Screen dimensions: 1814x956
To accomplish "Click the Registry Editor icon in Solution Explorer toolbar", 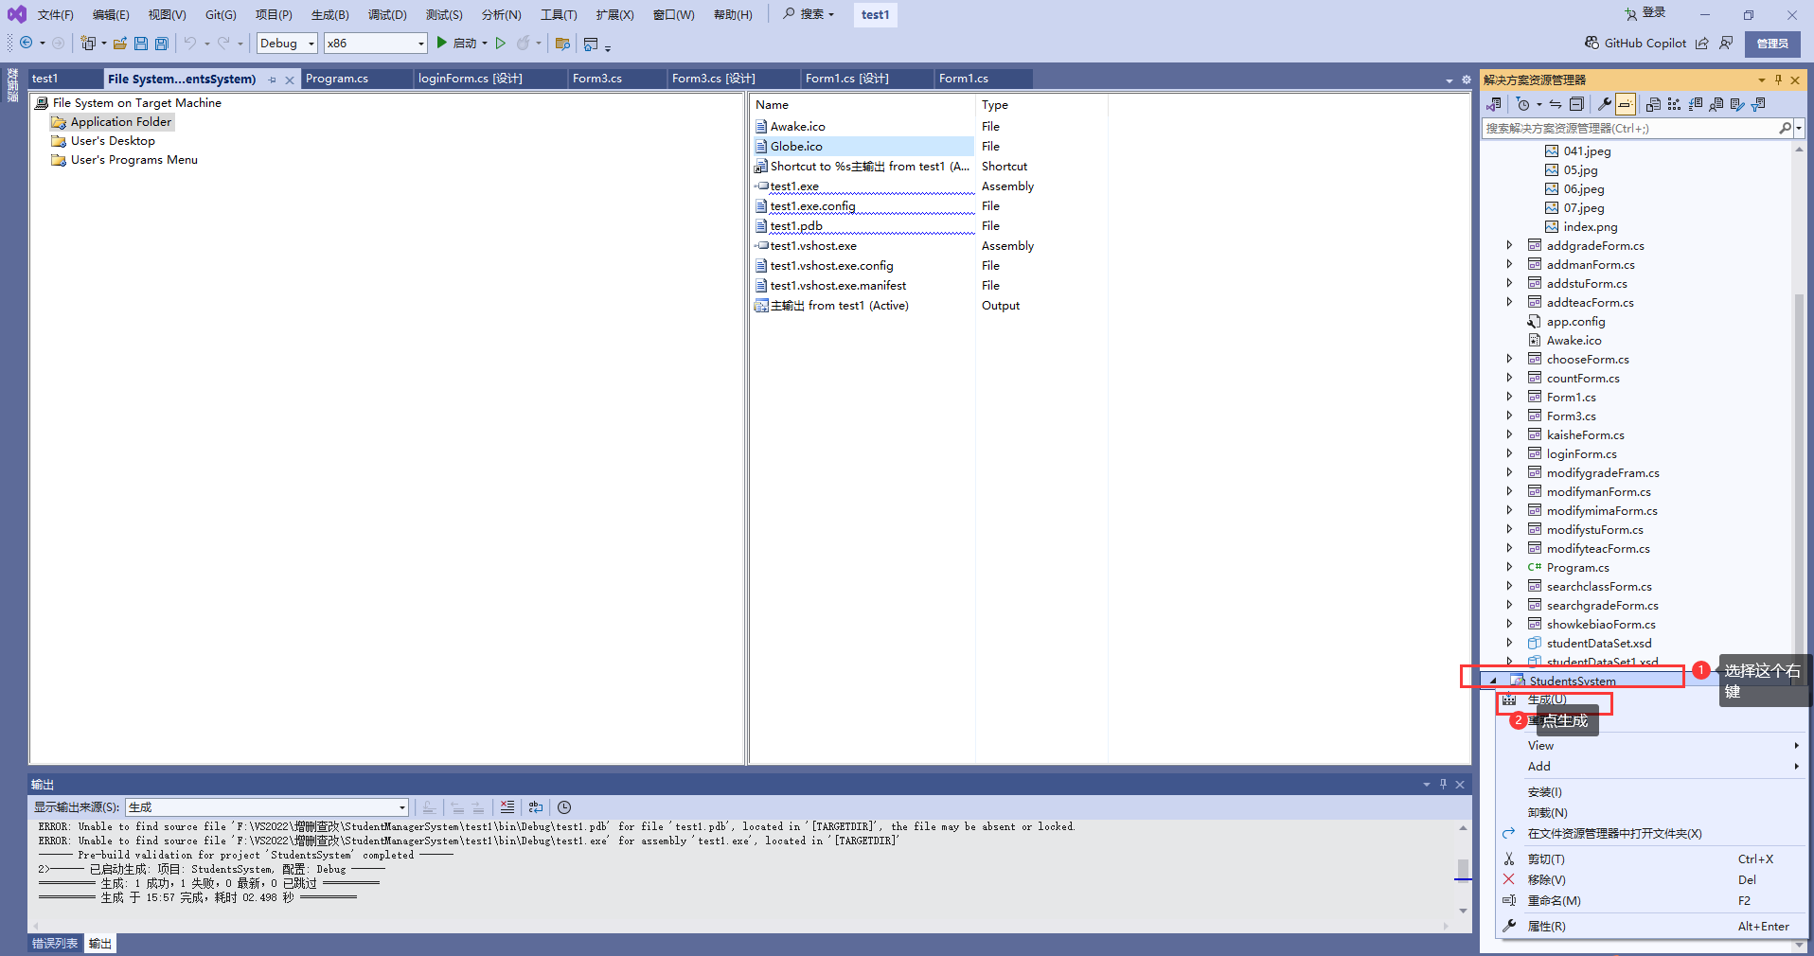I will click(1674, 104).
